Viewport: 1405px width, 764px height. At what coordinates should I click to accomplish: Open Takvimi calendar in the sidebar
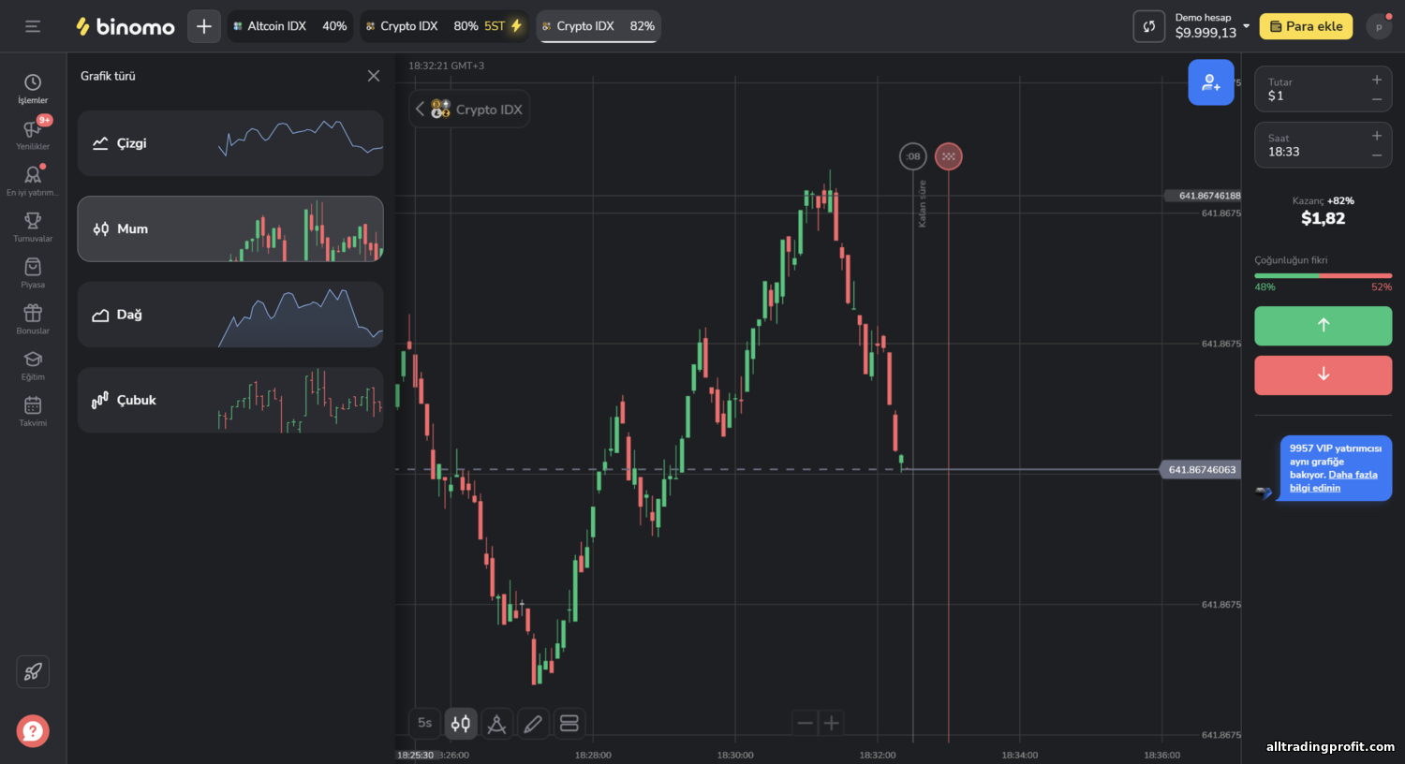(33, 411)
